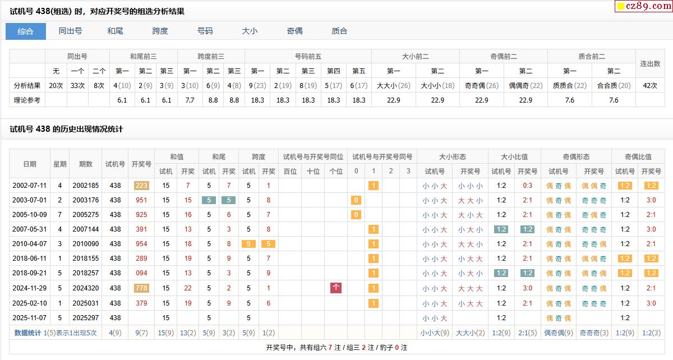Switch to the 奇偶 tab
This screenshot has width=673, height=360.
[x=294, y=31]
